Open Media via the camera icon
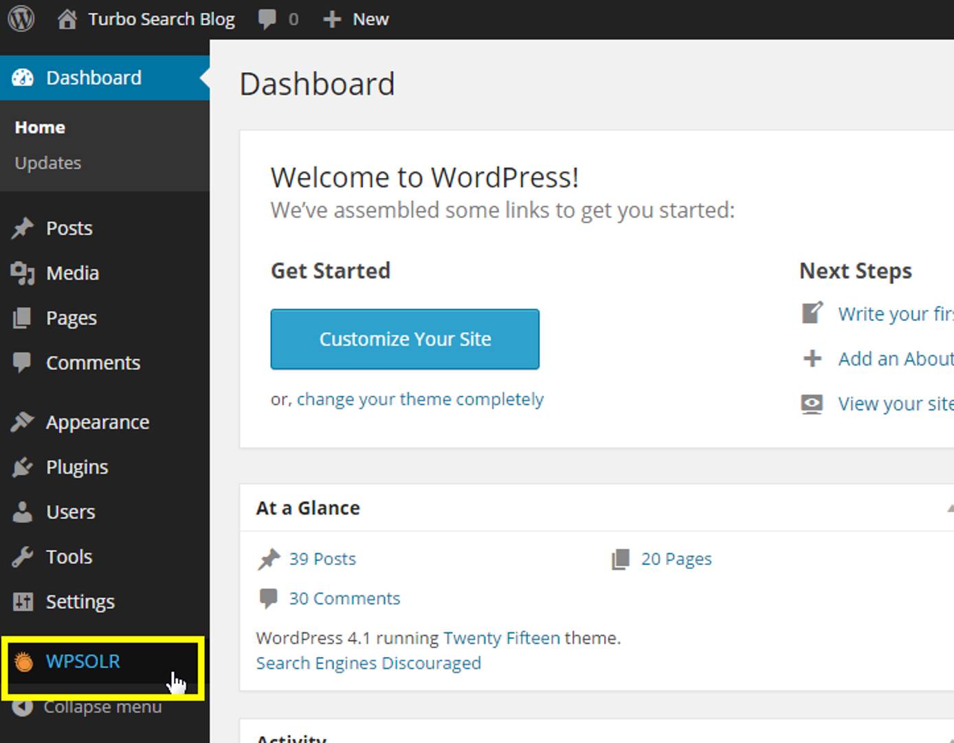This screenshot has width=954, height=743. click(x=23, y=272)
